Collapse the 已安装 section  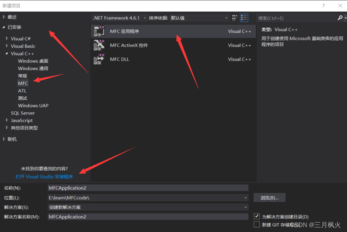pyautogui.click(x=4, y=27)
